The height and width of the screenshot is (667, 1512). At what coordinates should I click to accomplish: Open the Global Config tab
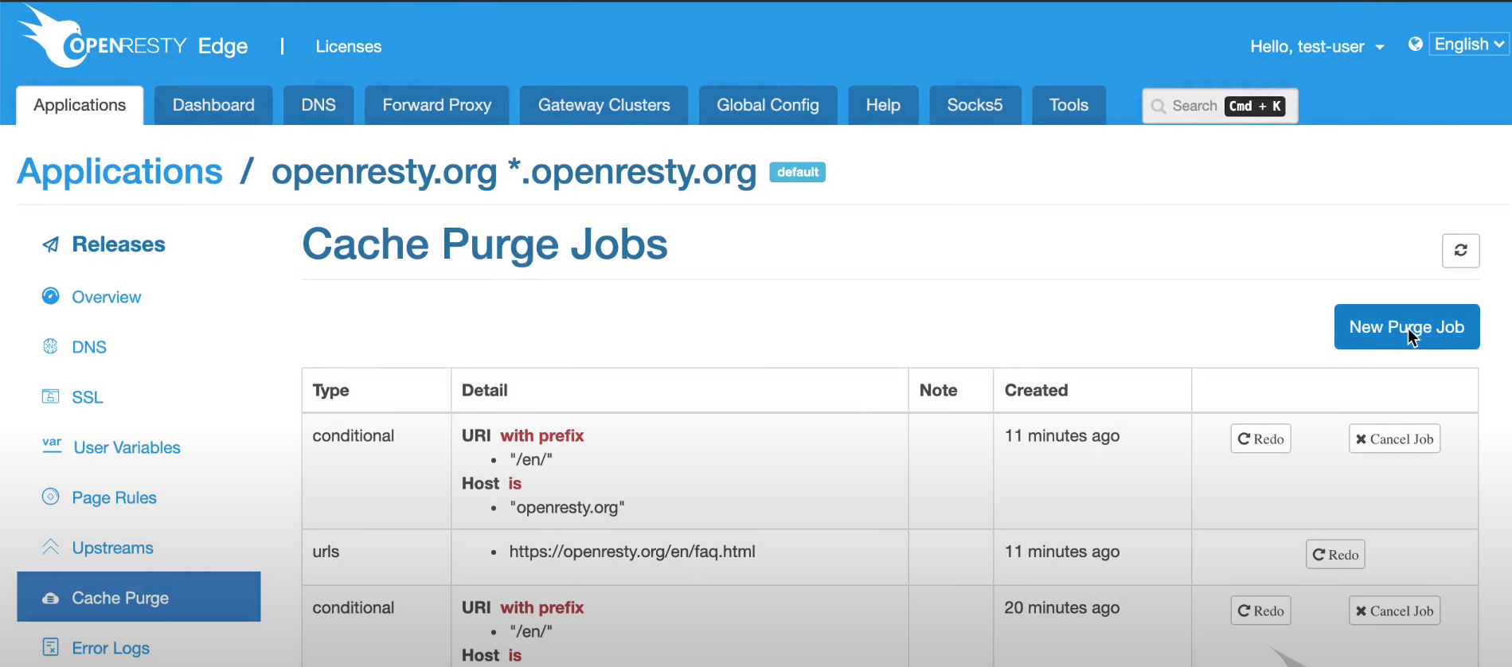click(768, 105)
